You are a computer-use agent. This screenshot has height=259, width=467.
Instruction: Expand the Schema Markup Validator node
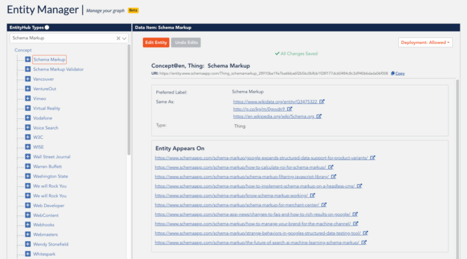point(27,69)
